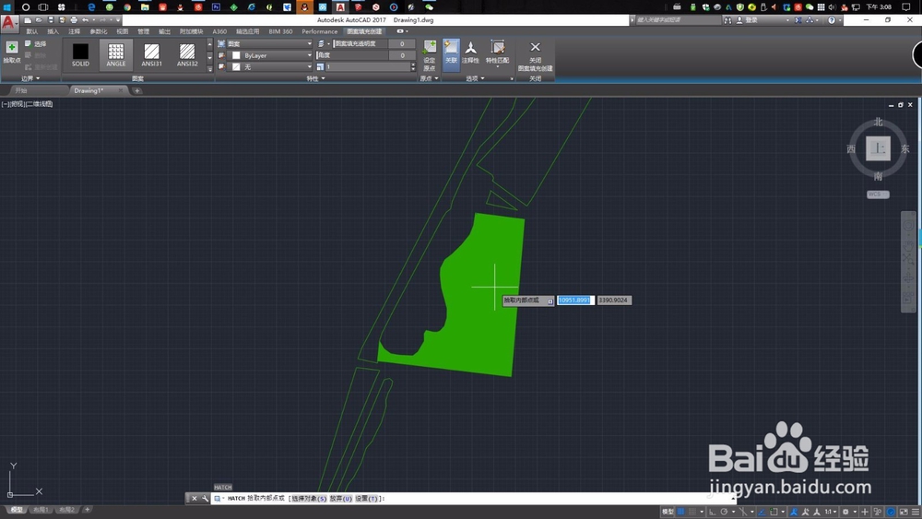Screen dimensions: 922x519
Task: Increase hatch scale with stepper arrow
Action: pyautogui.click(x=413, y=65)
